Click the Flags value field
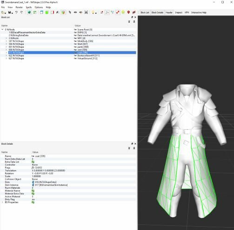 point(84,168)
